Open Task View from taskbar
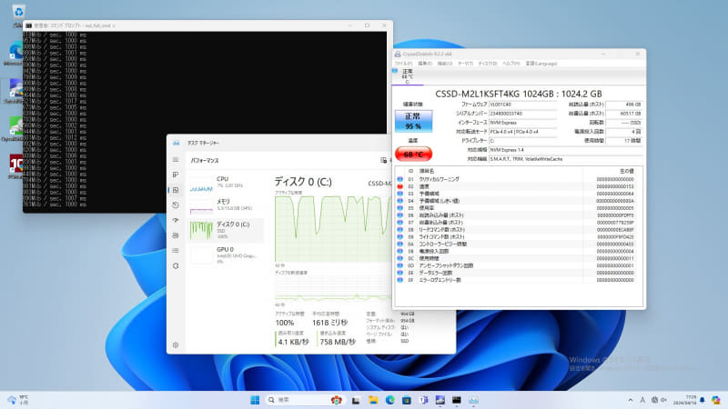Viewport: 728px width, 409px height. point(356,400)
